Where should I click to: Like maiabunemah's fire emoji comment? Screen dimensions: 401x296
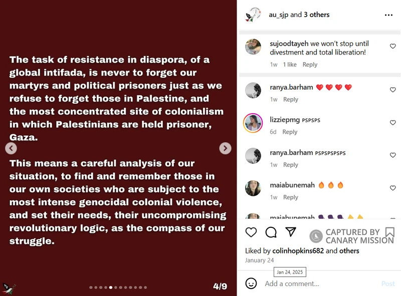click(x=393, y=188)
